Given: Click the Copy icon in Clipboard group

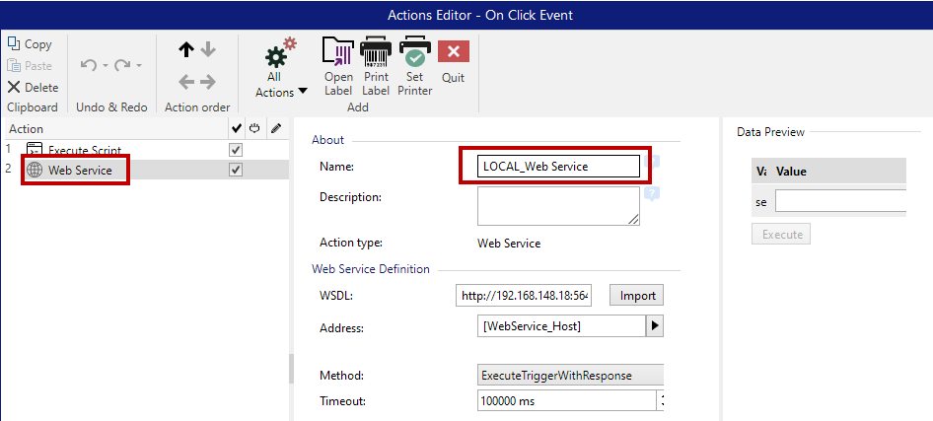Looking at the screenshot, I should coord(15,44).
